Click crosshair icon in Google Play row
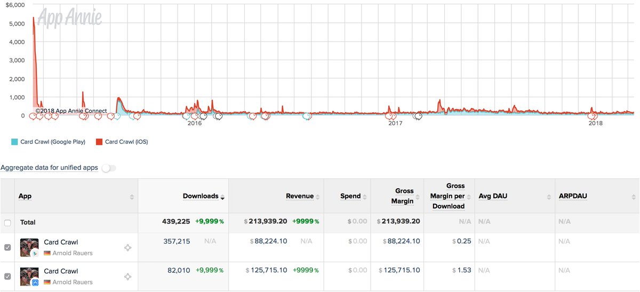 (127, 248)
